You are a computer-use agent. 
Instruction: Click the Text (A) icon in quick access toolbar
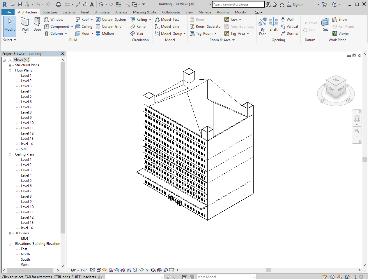click(92, 4)
